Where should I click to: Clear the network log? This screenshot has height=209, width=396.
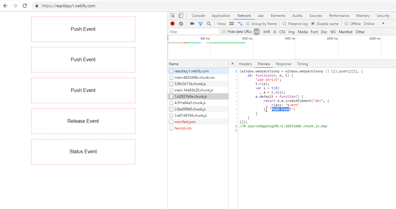point(181,24)
